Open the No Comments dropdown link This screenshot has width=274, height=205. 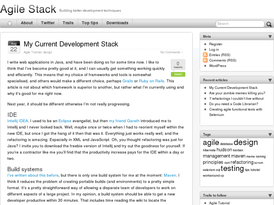[x=171, y=52]
